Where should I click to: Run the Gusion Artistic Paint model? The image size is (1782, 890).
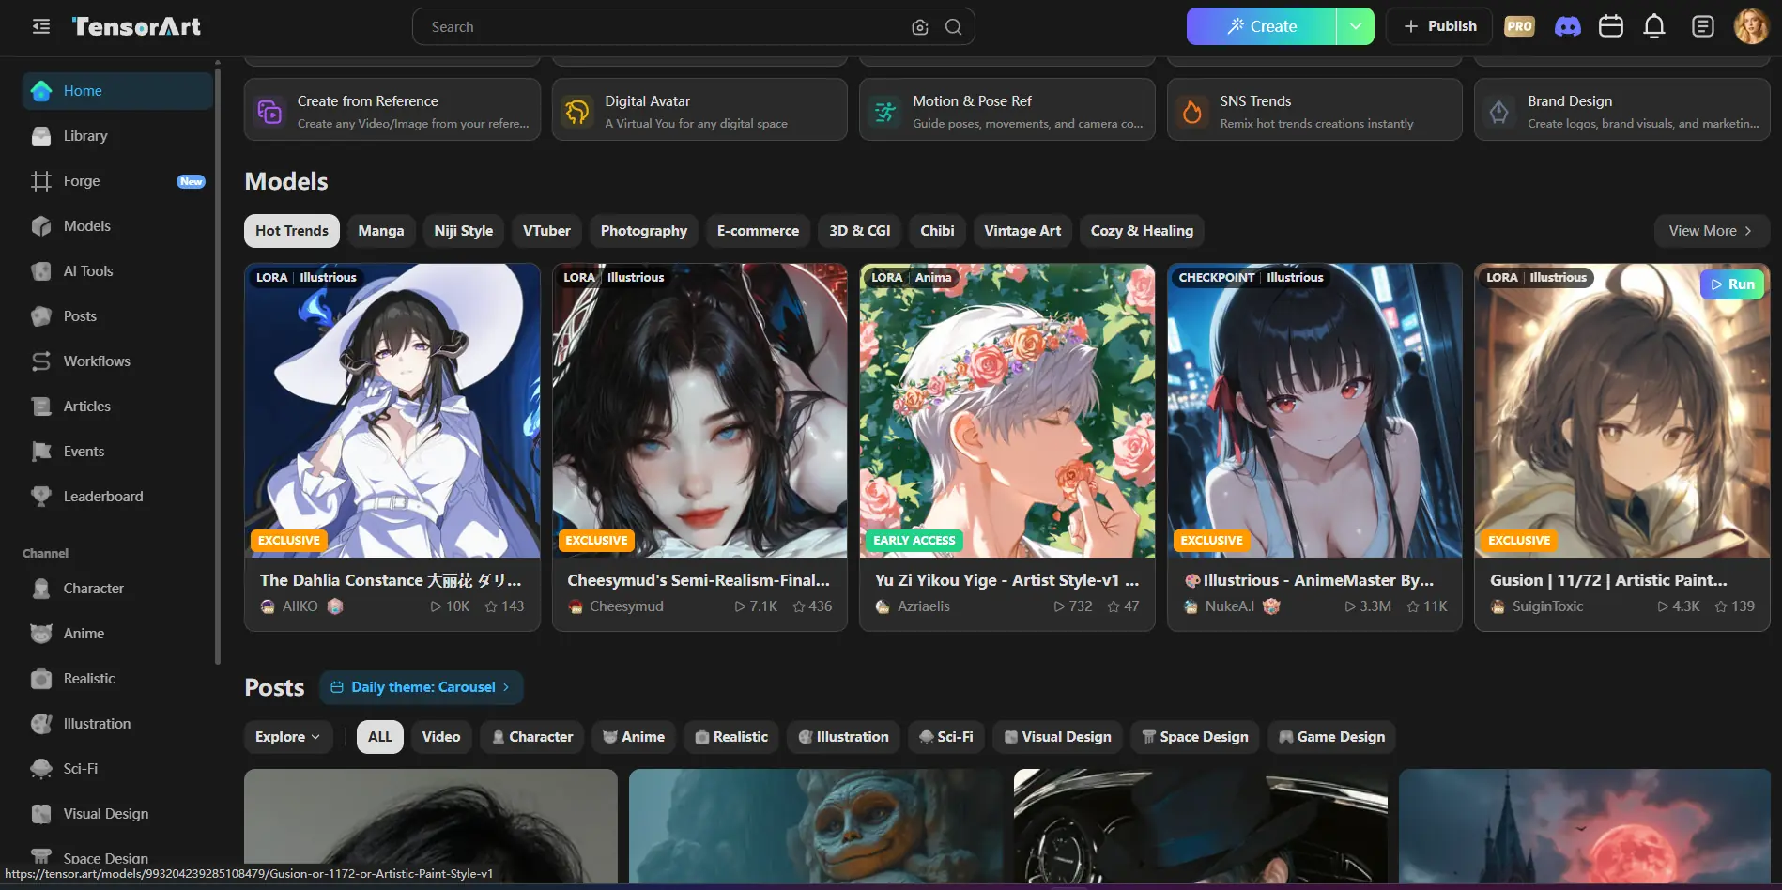(1732, 284)
